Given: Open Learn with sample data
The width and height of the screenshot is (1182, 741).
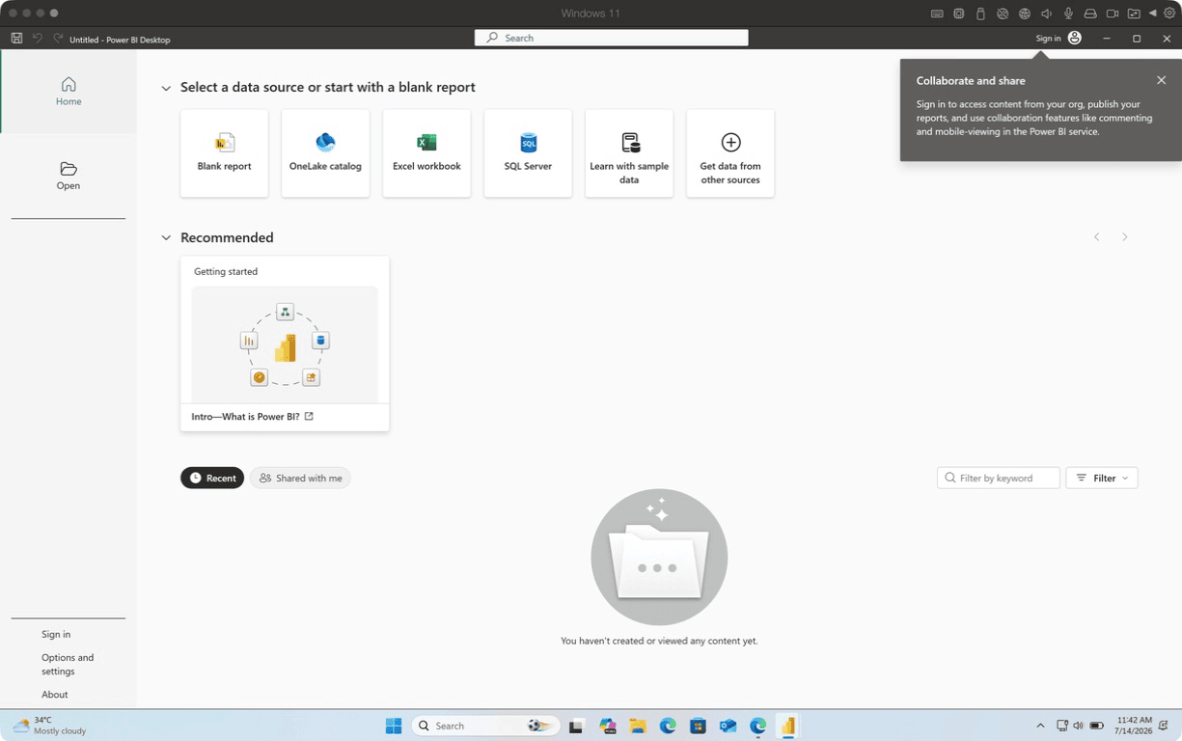Looking at the screenshot, I should tap(629, 153).
